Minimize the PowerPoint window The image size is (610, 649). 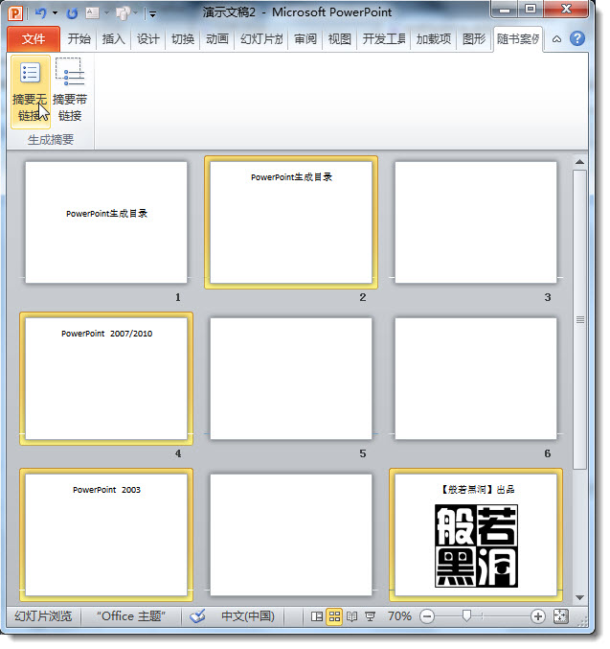505,10
